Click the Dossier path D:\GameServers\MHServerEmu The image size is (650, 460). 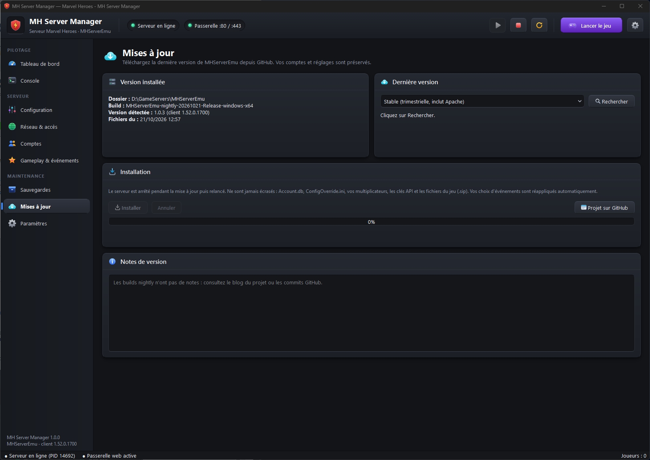156,99
